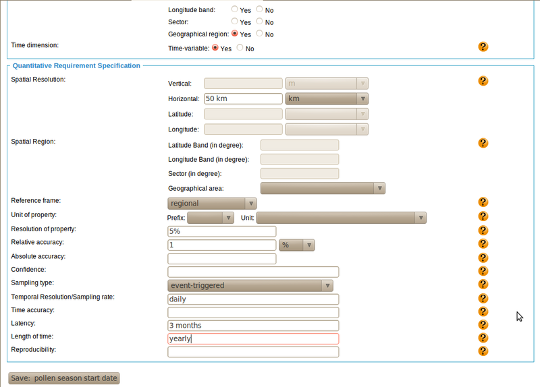Click help icon for Unit of property
Image resolution: width=540 pixels, height=387 pixels.
point(483,216)
